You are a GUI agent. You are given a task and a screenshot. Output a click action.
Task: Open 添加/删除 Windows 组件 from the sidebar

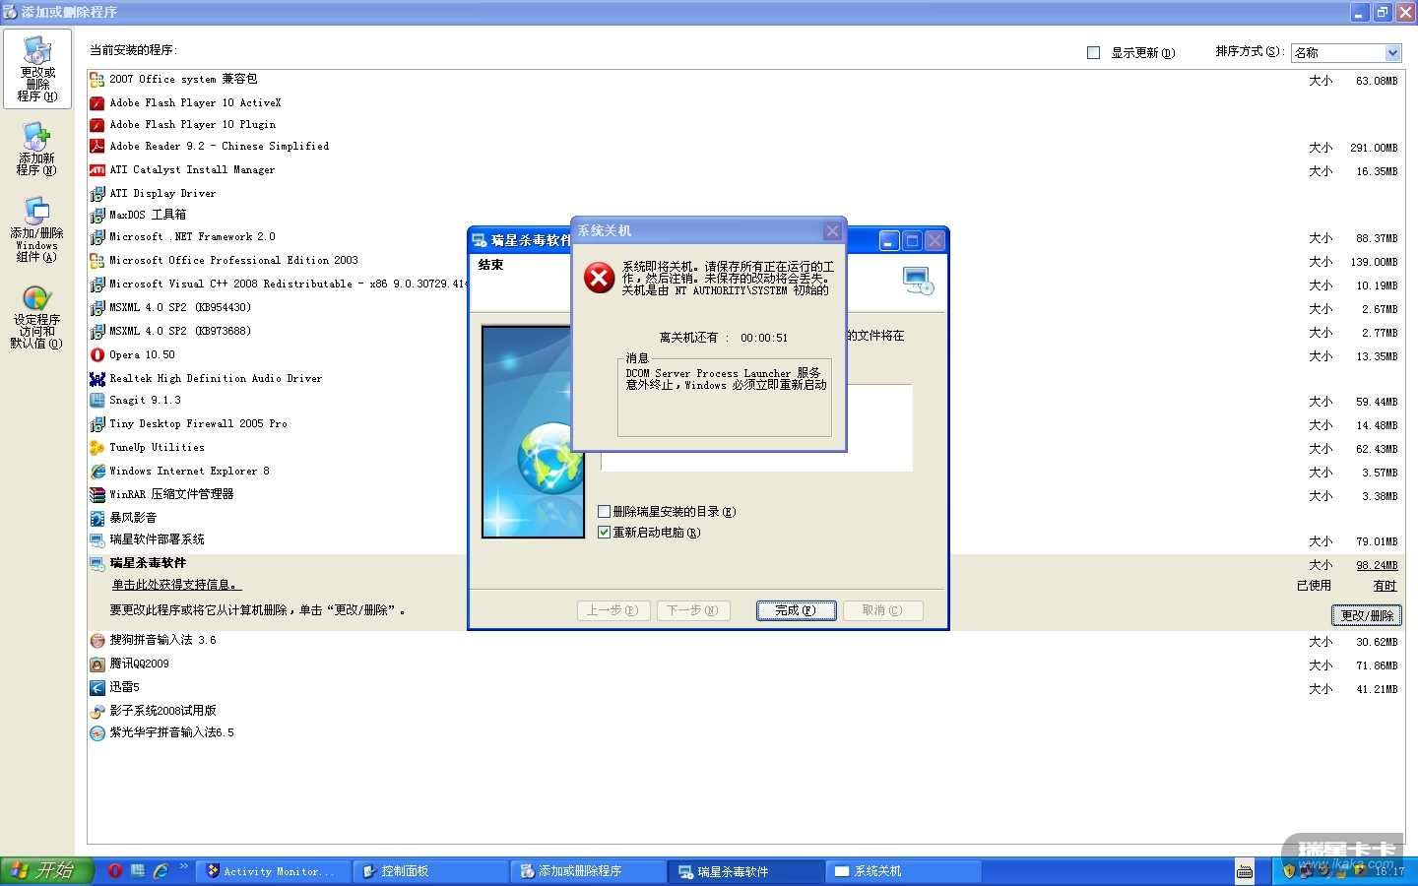tap(37, 230)
